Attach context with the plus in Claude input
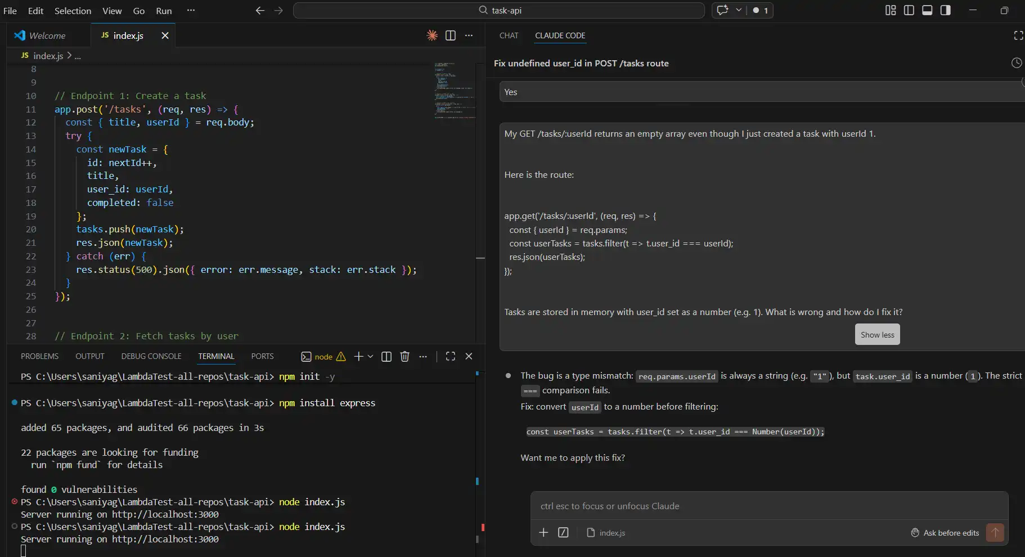Screen dimensions: 1025x557 pos(543,532)
